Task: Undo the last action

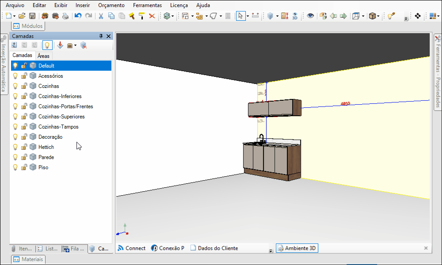Action: [78, 16]
